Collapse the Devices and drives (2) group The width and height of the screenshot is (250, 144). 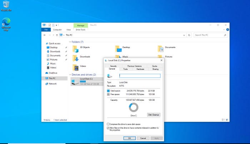[70, 75]
